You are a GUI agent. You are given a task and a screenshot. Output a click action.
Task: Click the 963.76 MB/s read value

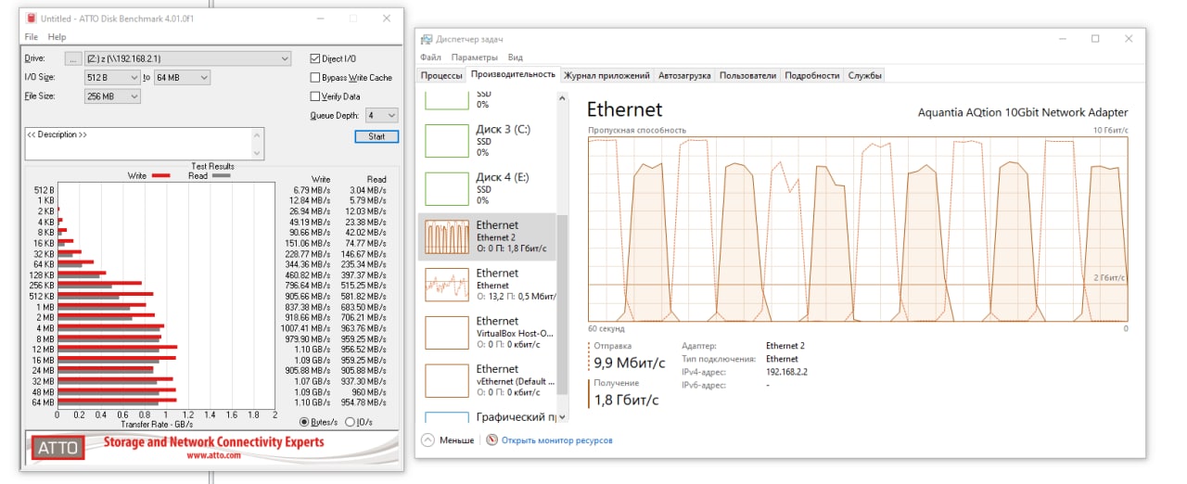tap(364, 327)
